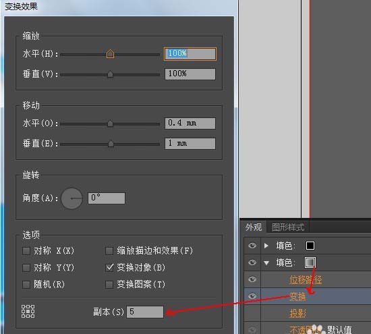Viewport: 371px width, 334px height.
Task: Open the 投影 effect link
Action: (297, 313)
